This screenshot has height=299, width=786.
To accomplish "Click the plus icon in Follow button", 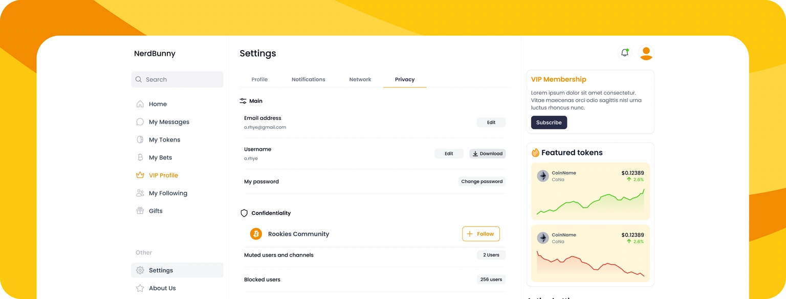I will [x=470, y=234].
